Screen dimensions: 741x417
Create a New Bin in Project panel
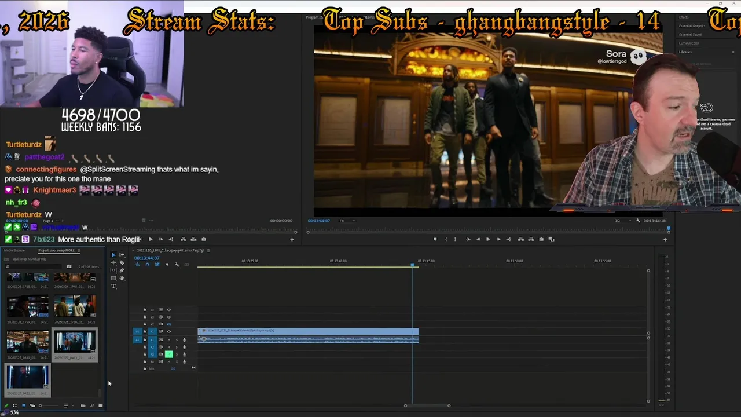point(100,405)
